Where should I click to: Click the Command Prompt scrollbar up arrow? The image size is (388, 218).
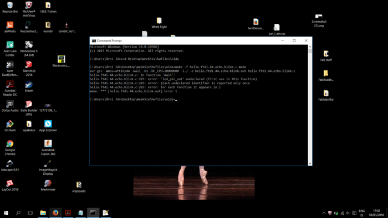point(310,46)
